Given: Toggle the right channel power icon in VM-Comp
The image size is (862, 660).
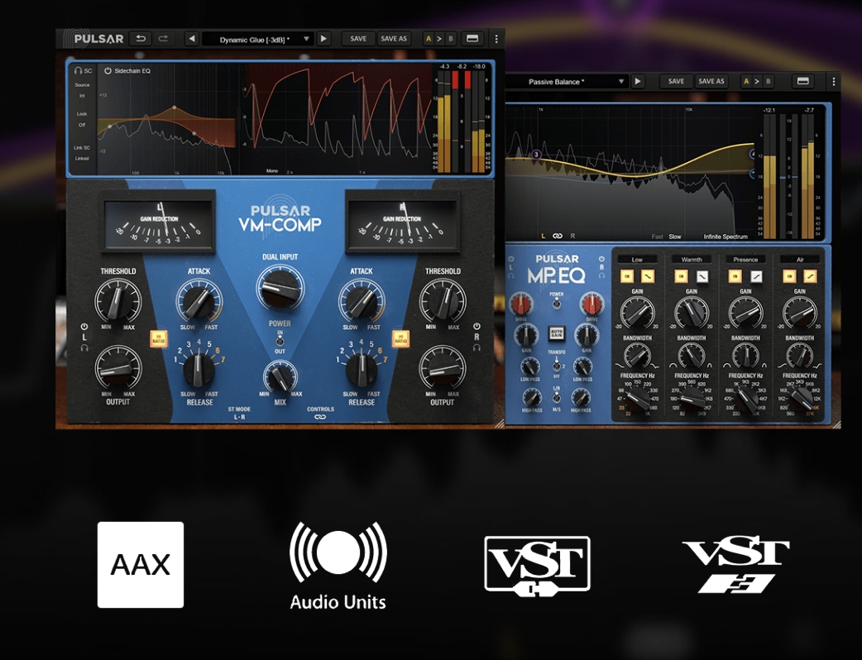Looking at the screenshot, I should 476,327.
